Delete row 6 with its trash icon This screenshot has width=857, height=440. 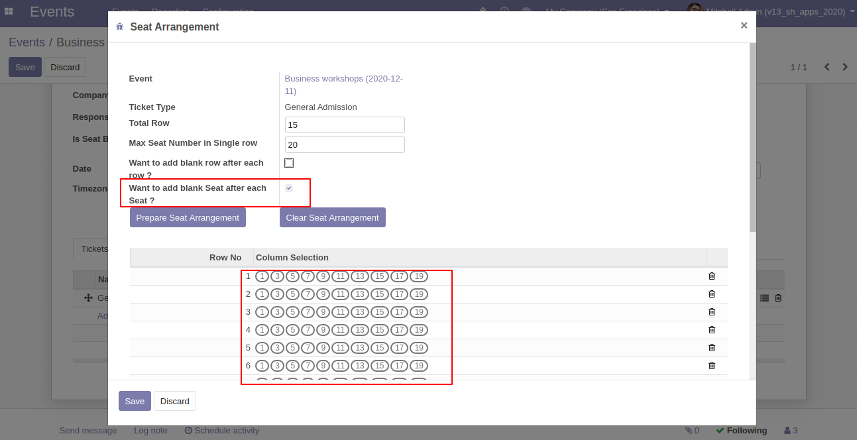pyautogui.click(x=712, y=366)
